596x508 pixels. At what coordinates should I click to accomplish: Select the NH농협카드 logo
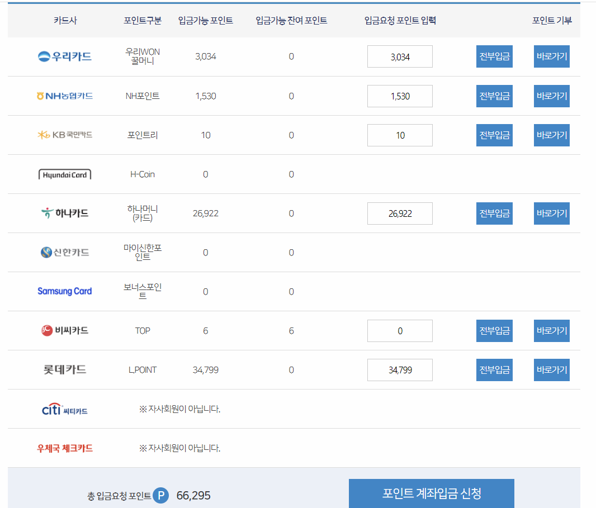64,96
